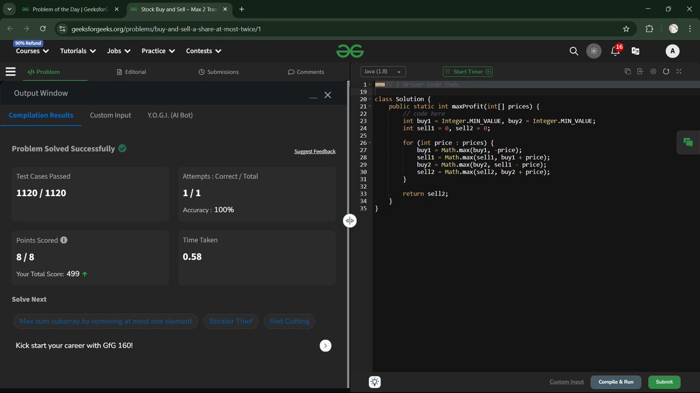This screenshot has width=700, height=393.
Task: Expand the Practice dropdown
Action: click(158, 51)
